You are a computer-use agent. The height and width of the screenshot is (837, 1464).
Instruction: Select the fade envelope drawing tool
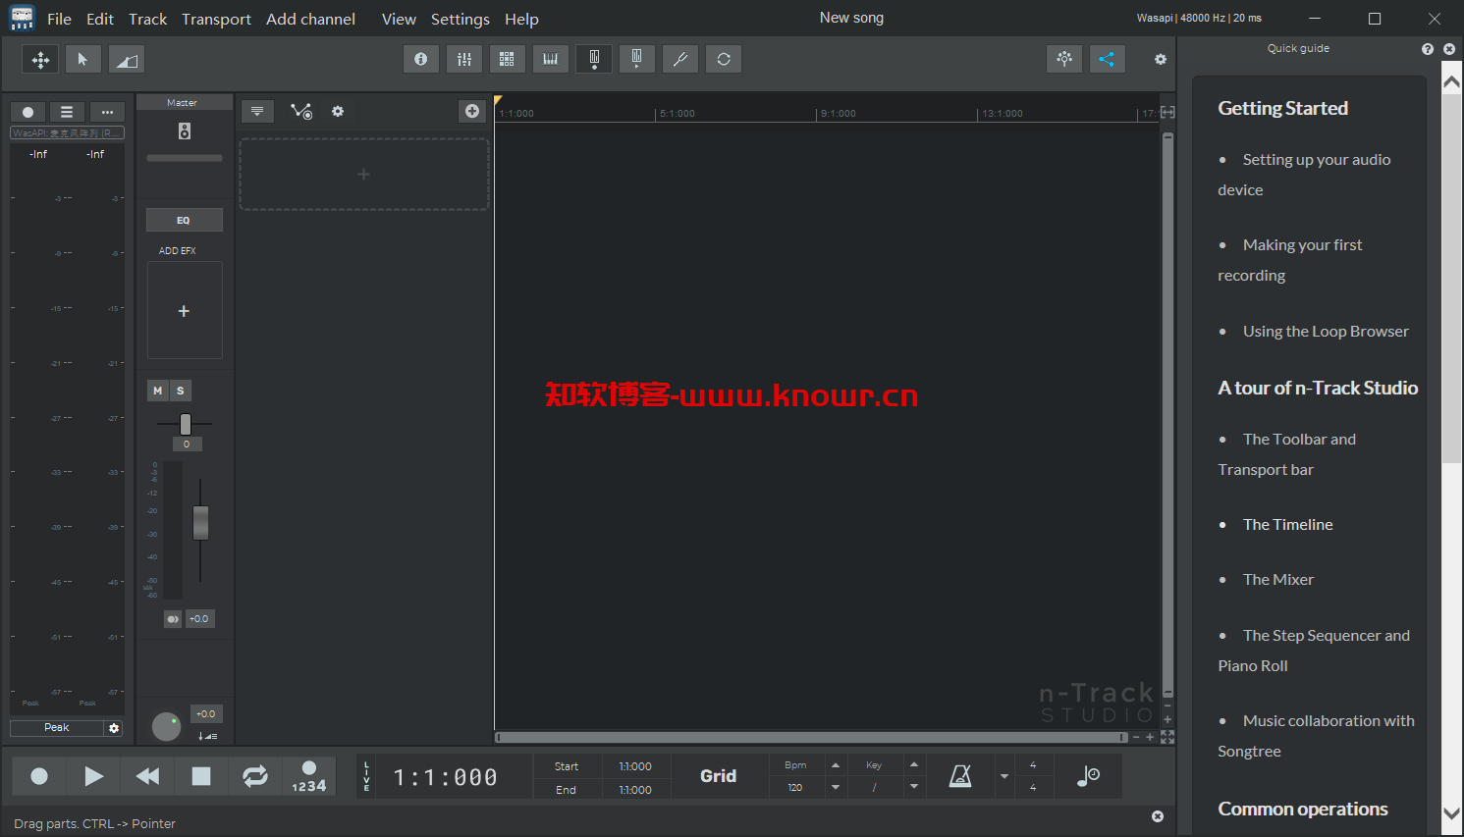coord(127,60)
